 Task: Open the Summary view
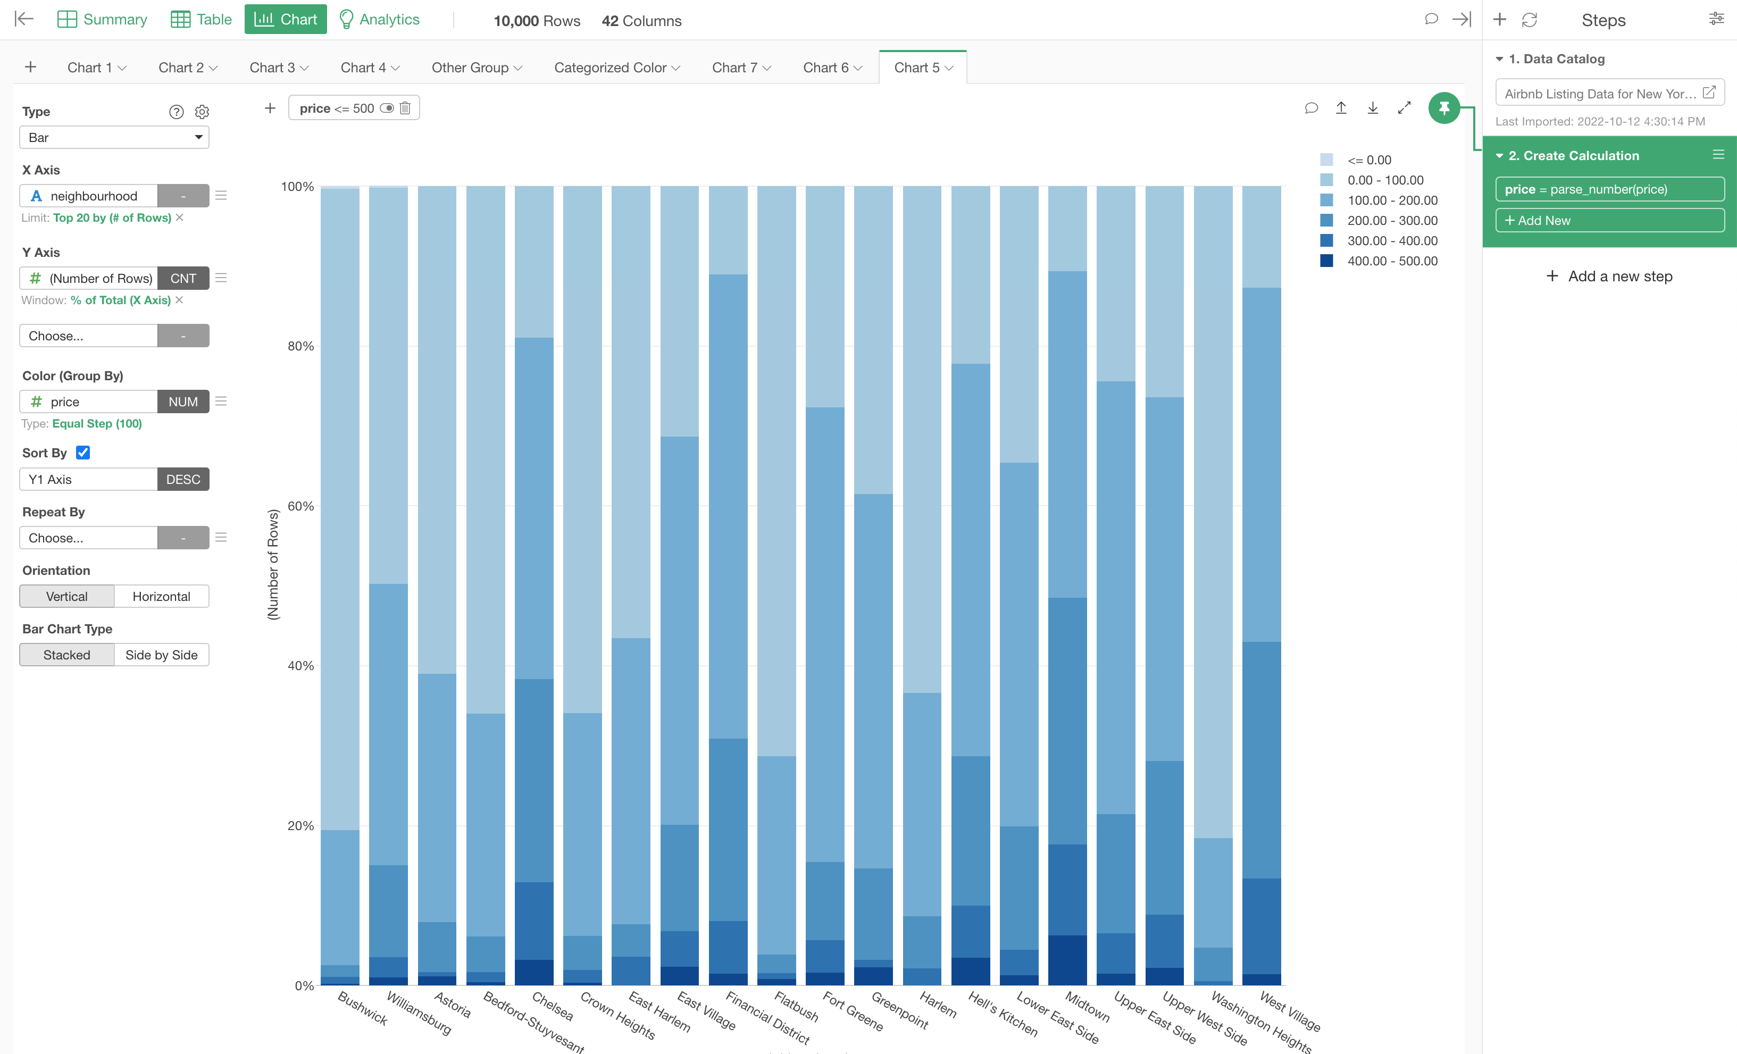click(101, 19)
